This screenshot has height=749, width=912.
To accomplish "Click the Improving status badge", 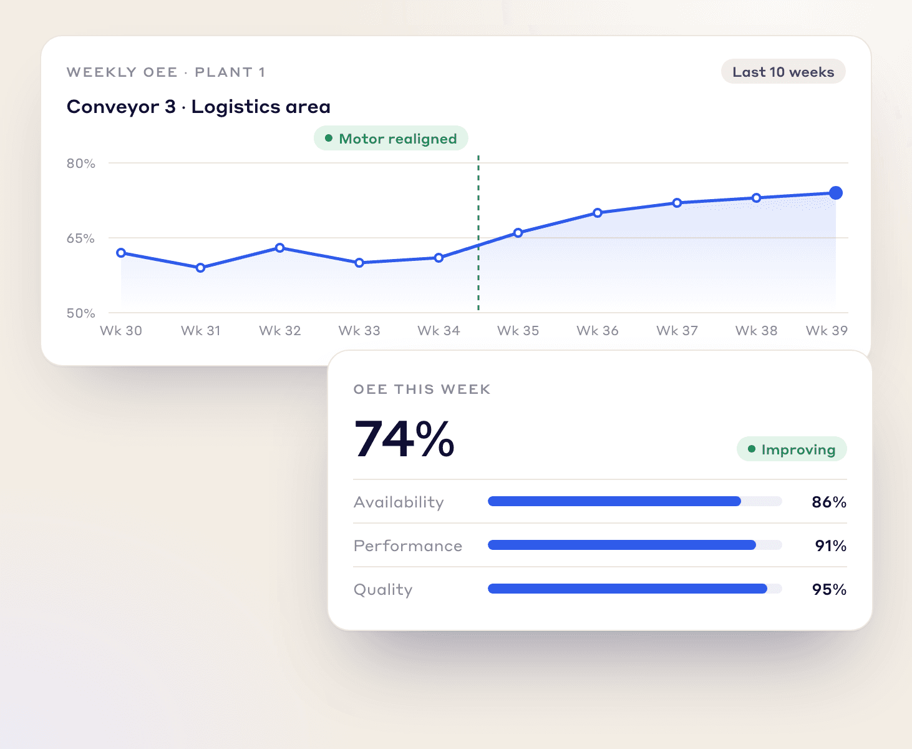I will pyautogui.click(x=792, y=449).
